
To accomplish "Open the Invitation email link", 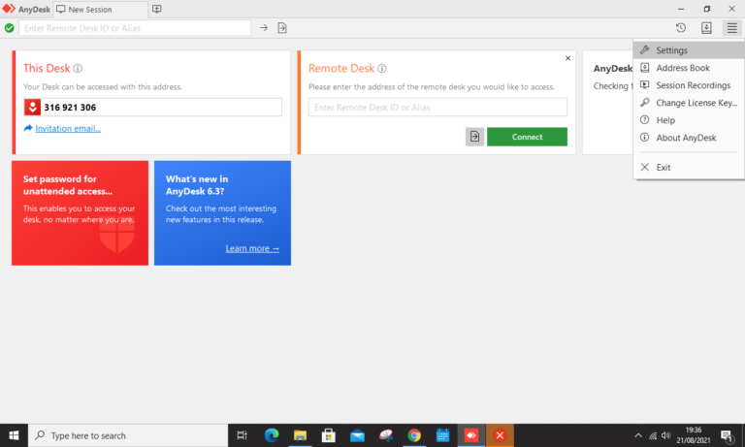I will (x=68, y=128).
